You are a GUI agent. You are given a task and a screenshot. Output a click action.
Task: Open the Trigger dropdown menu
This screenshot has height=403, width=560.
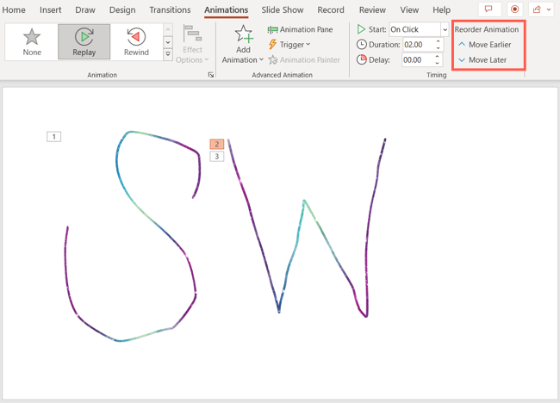point(289,45)
